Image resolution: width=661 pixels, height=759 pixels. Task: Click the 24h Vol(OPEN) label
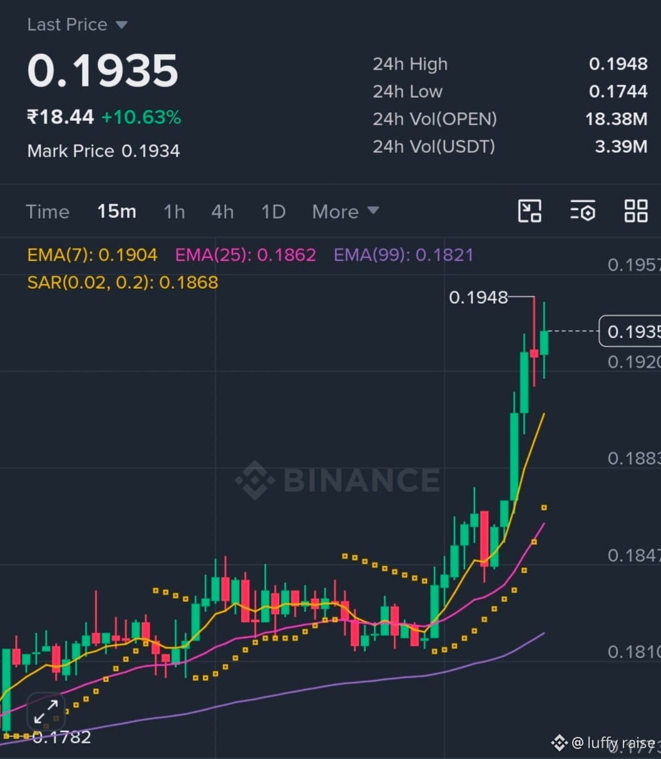pyautogui.click(x=434, y=119)
